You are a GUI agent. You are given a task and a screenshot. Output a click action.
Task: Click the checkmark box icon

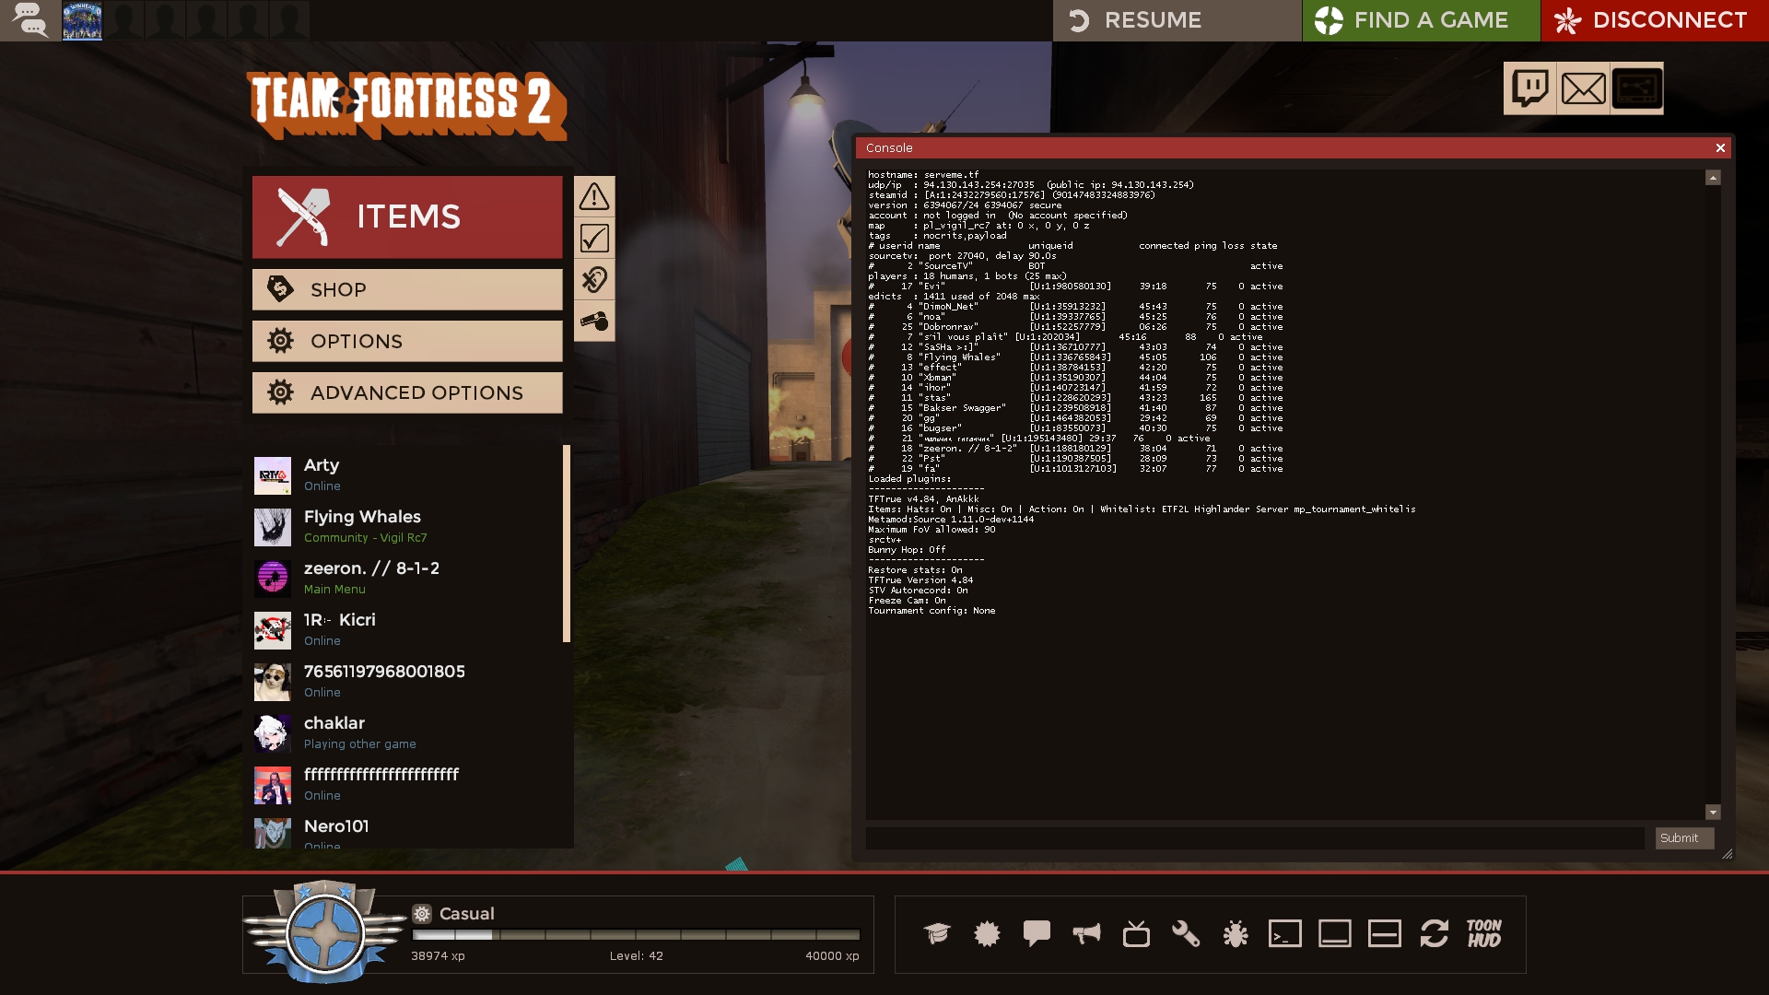tap(594, 238)
